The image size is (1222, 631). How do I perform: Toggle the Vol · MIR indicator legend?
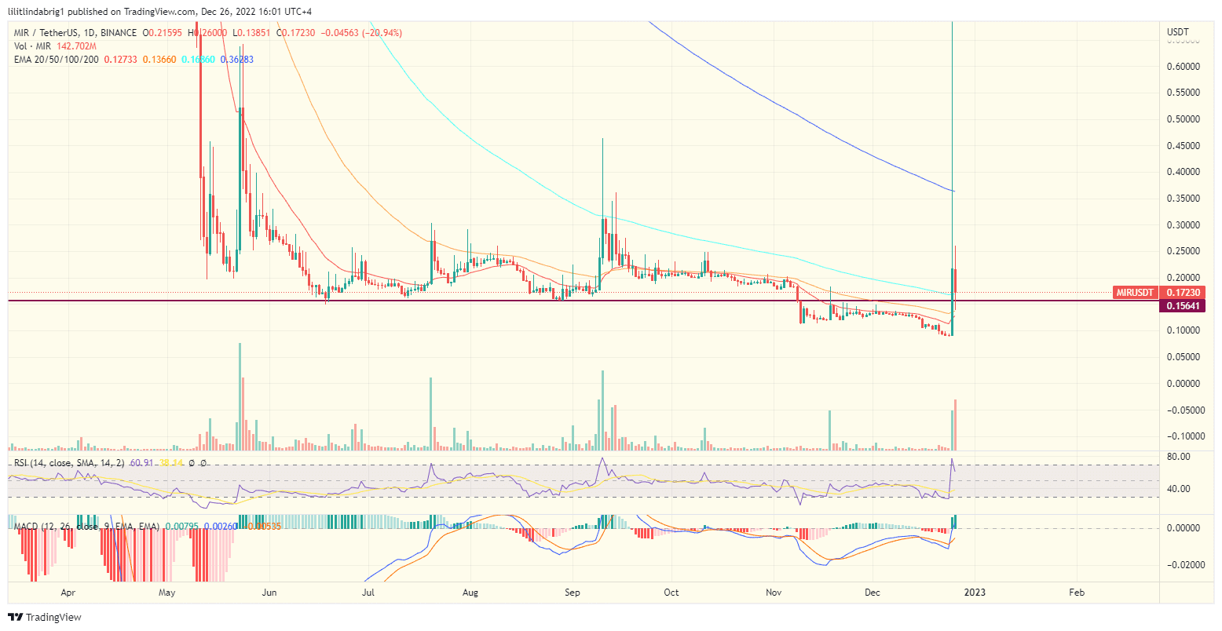(x=31, y=45)
